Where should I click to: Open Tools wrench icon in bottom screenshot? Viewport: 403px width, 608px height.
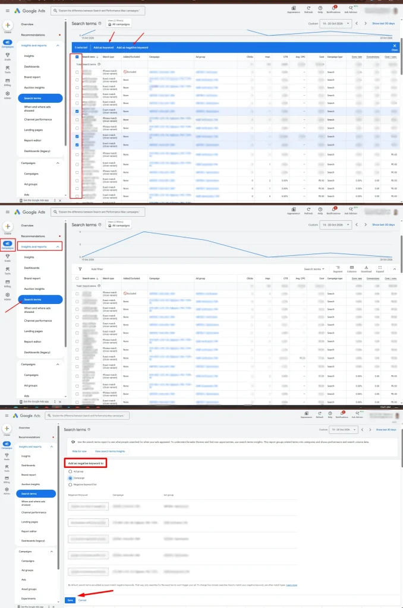[x=7, y=467]
